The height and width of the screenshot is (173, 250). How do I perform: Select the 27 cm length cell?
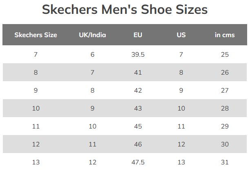tap(225, 91)
